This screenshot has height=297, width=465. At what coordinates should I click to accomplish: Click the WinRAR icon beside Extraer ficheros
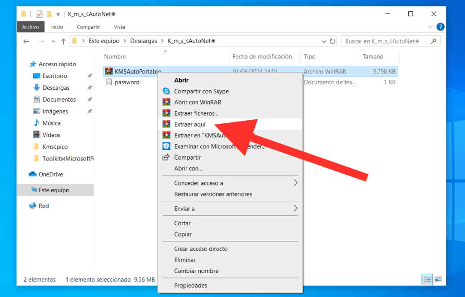click(166, 113)
